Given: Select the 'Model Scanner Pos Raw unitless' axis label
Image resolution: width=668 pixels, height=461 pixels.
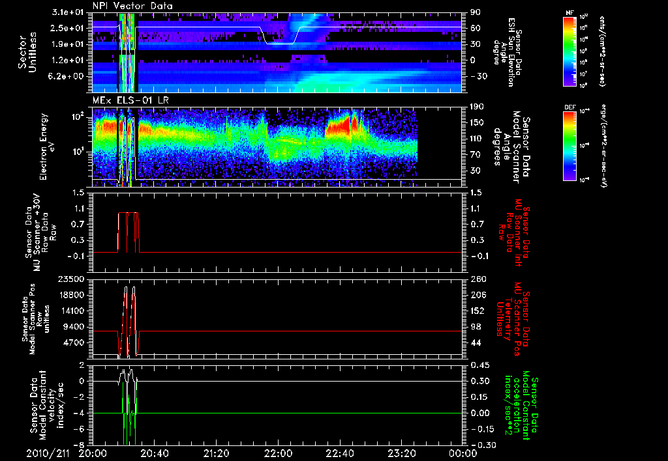Looking at the screenshot, I should click(x=36, y=319).
